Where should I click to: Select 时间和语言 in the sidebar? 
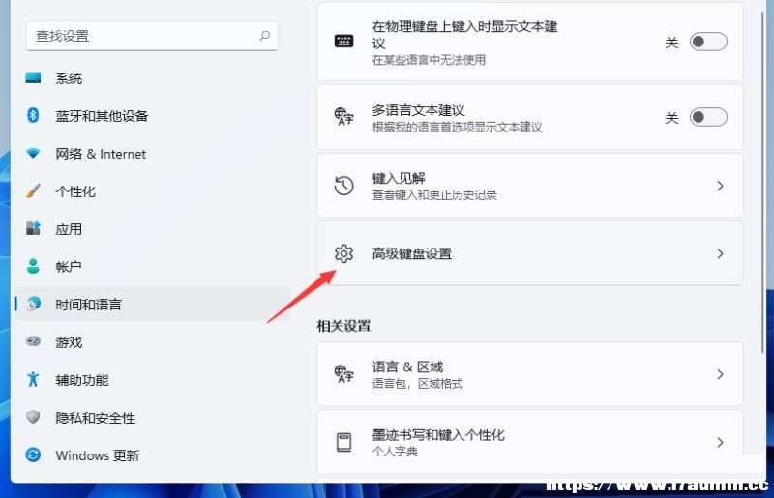152,304
